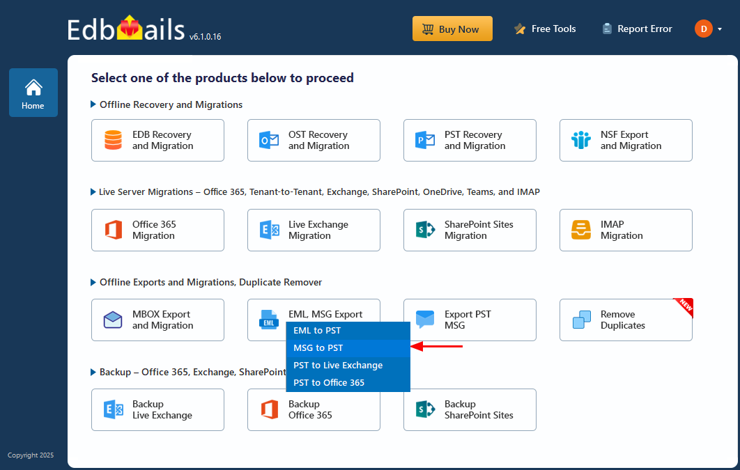This screenshot has width=740, height=470.
Task: Open PST Recovery and Migration
Action: pos(470,141)
